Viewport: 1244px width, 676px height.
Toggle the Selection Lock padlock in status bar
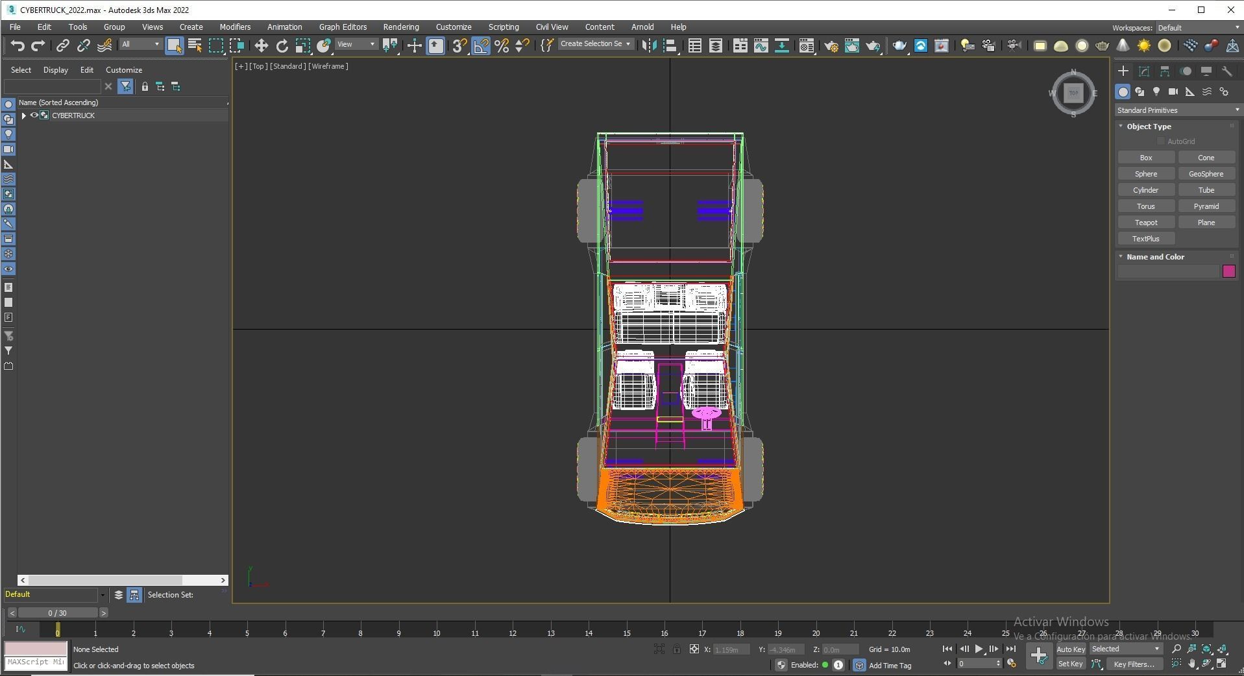(x=677, y=649)
